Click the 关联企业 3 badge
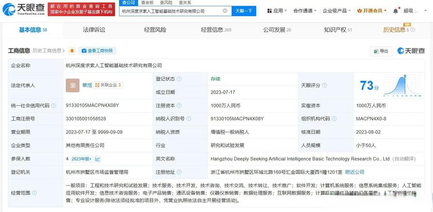 point(108,85)
